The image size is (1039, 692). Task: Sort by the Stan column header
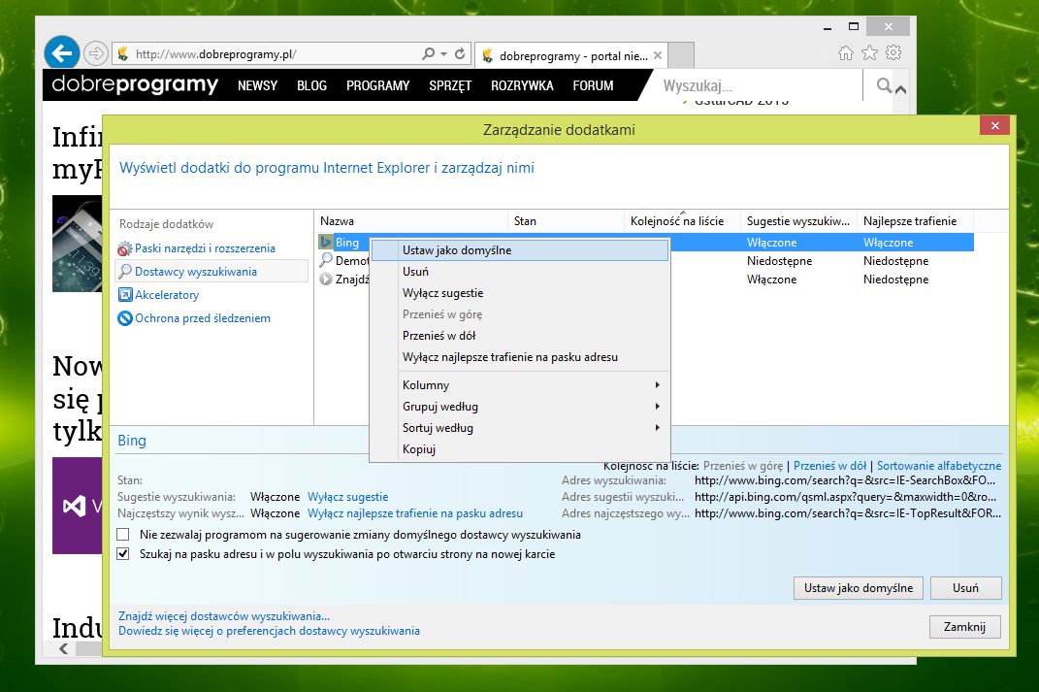(x=567, y=220)
